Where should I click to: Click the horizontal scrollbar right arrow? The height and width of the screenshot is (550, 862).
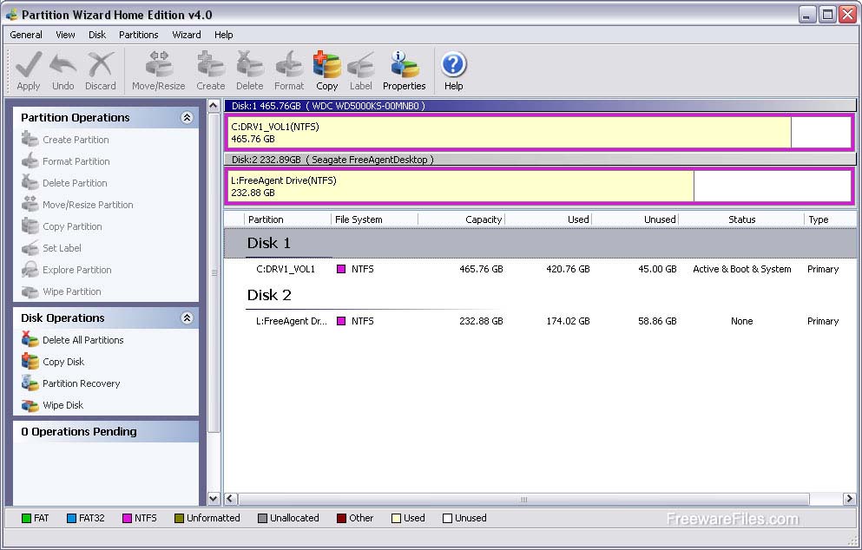849,499
